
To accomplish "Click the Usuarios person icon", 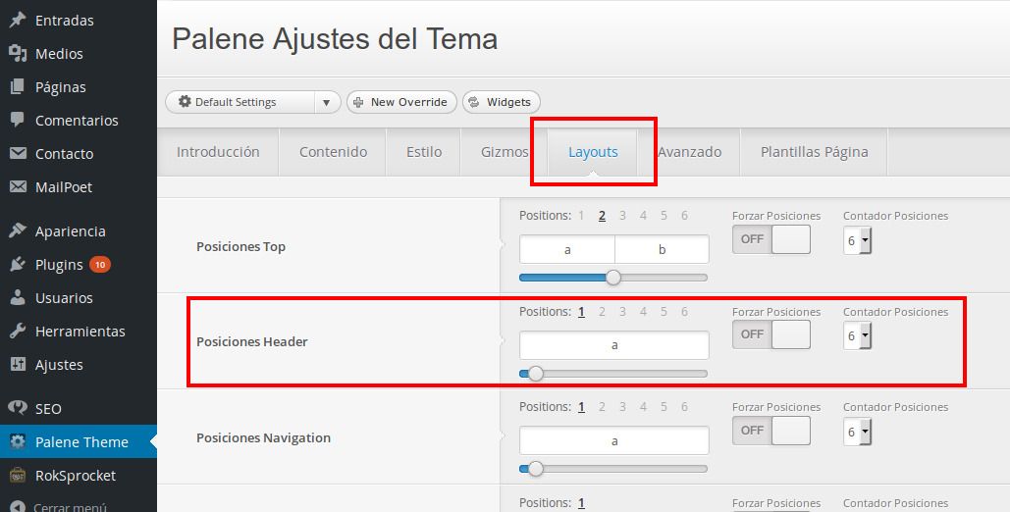I will tap(18, 297).
